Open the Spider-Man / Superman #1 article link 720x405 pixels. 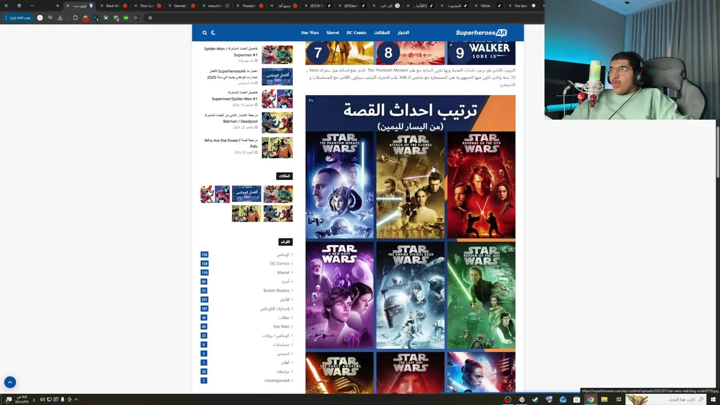(x=231, y=52)
